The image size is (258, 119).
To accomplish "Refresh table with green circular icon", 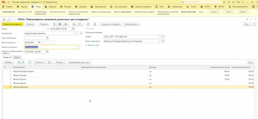I will pyautogui.click(x=30, y=62).
